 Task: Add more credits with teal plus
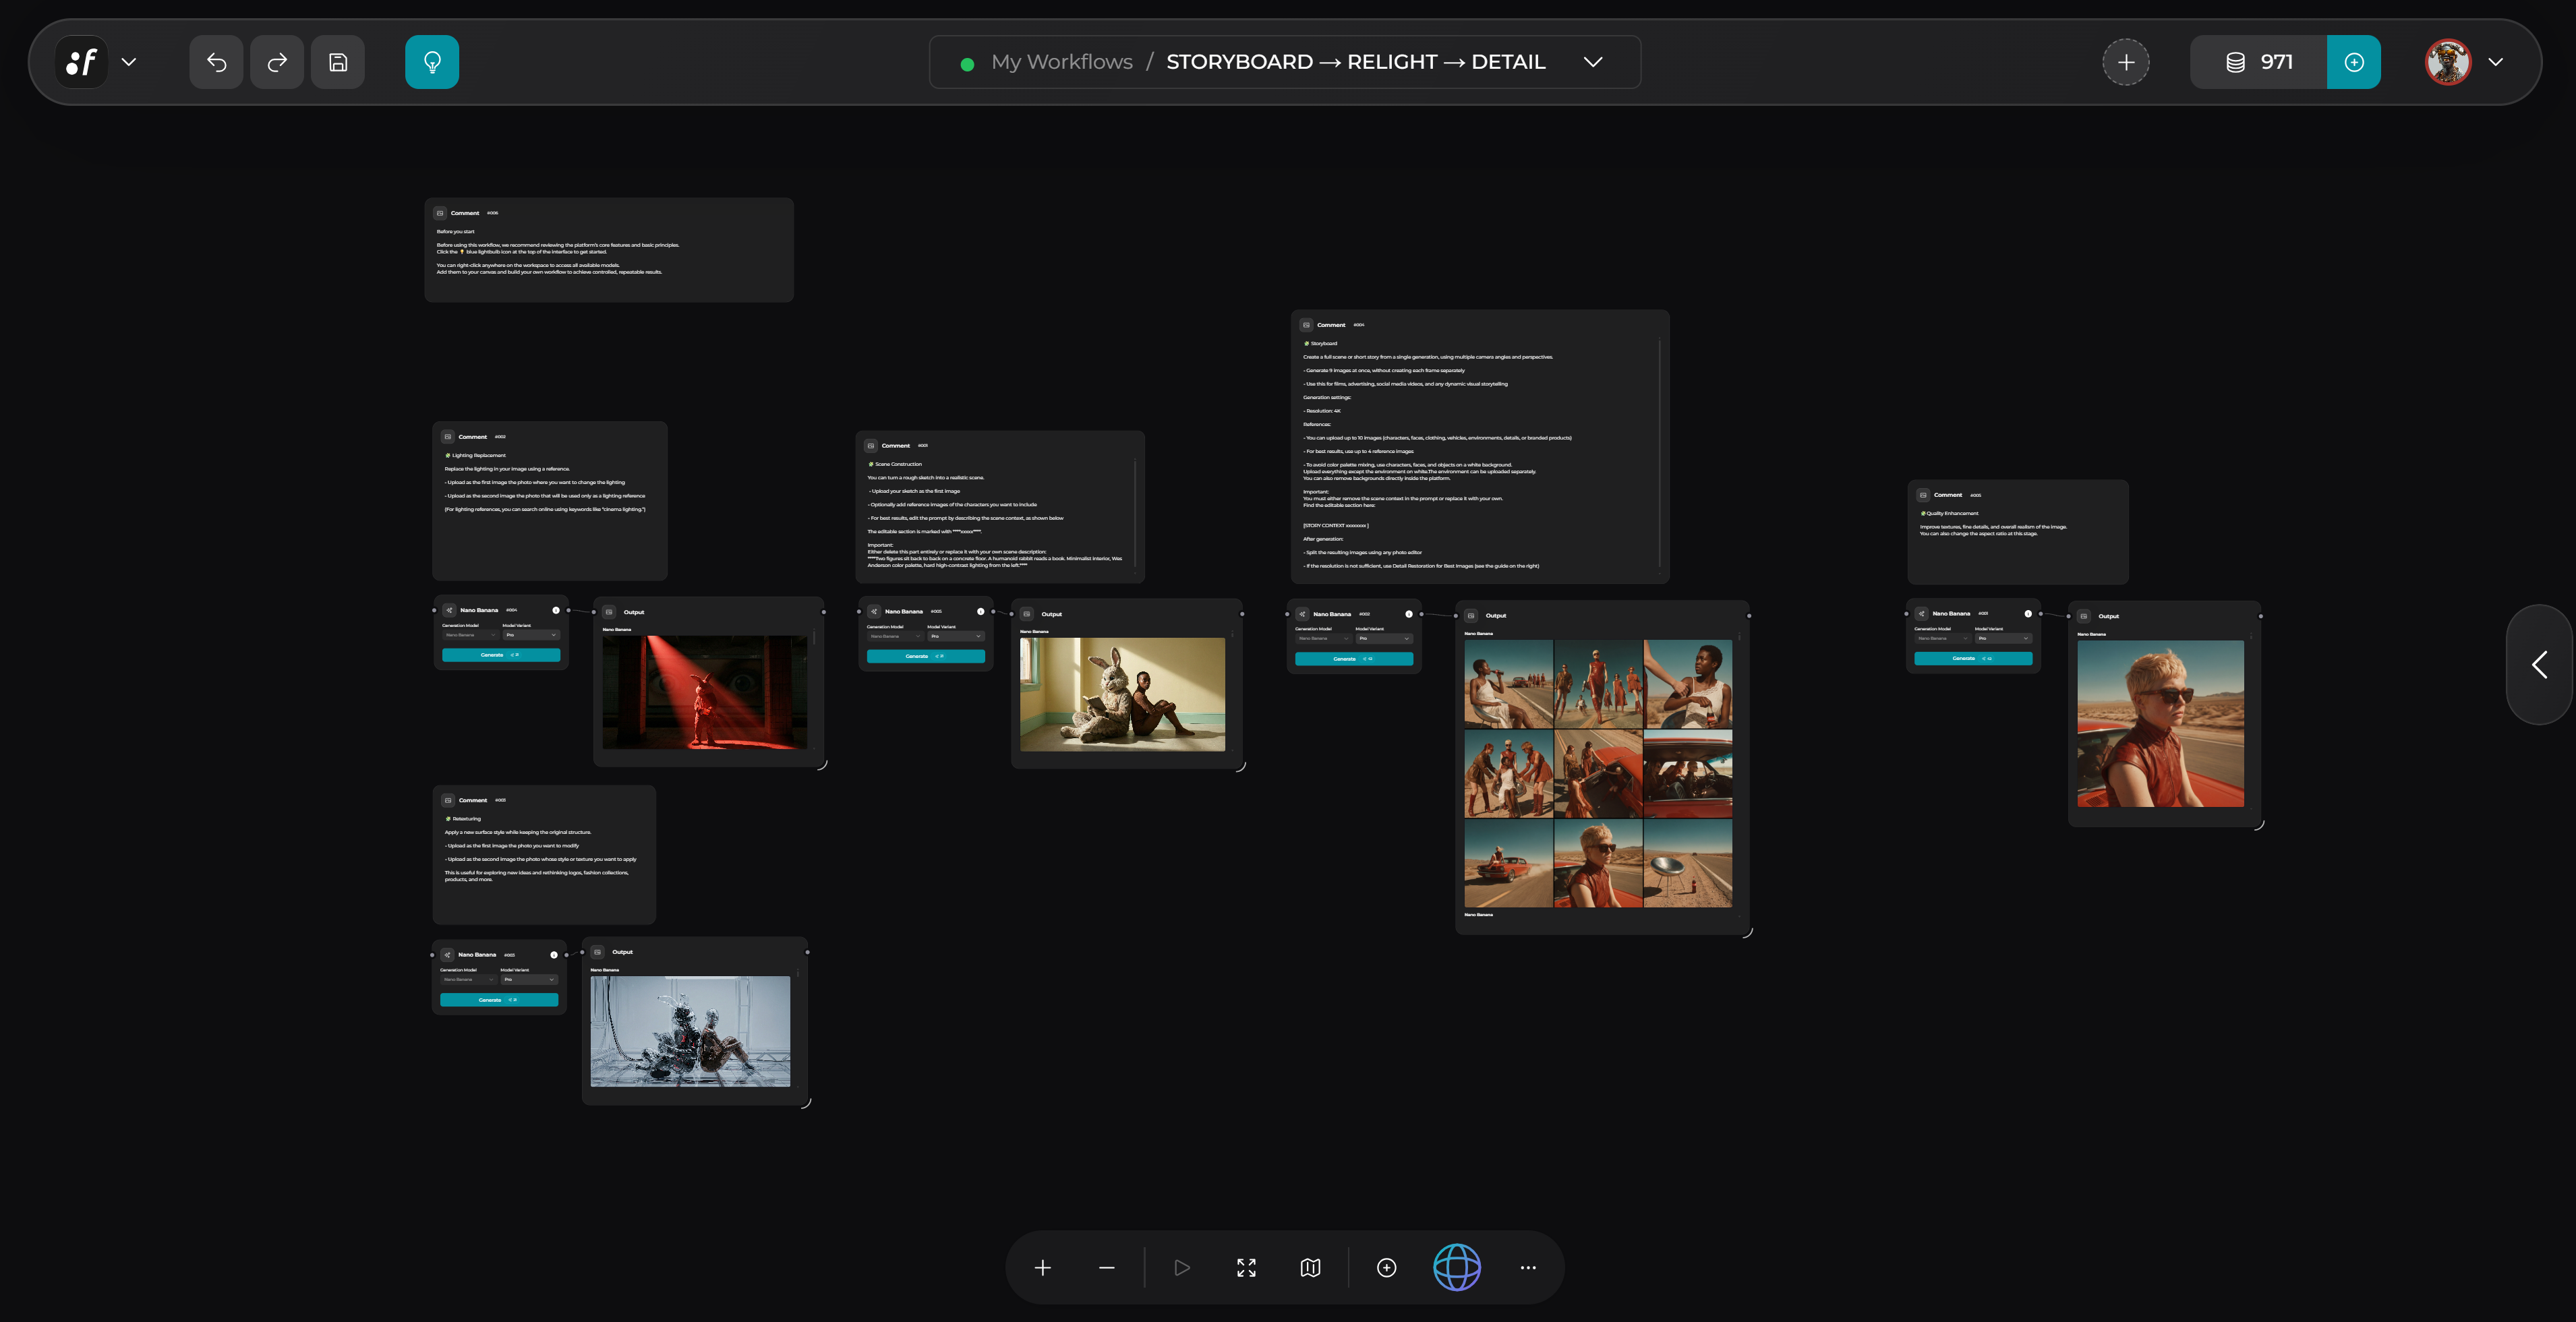tap(2354, 62)
